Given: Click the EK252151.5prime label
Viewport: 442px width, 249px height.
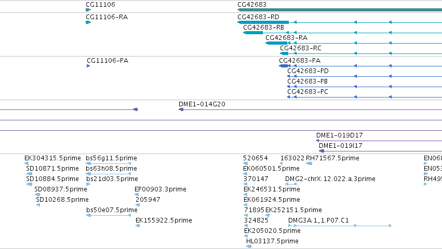Looking at the screenshot, I should pos(293,210).
